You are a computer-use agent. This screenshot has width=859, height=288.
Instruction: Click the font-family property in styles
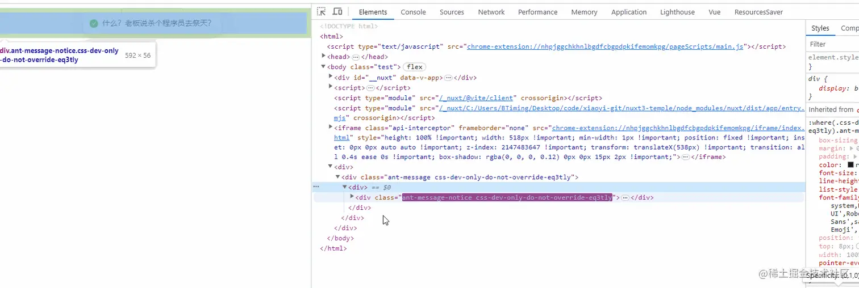(x=839, y=197)
